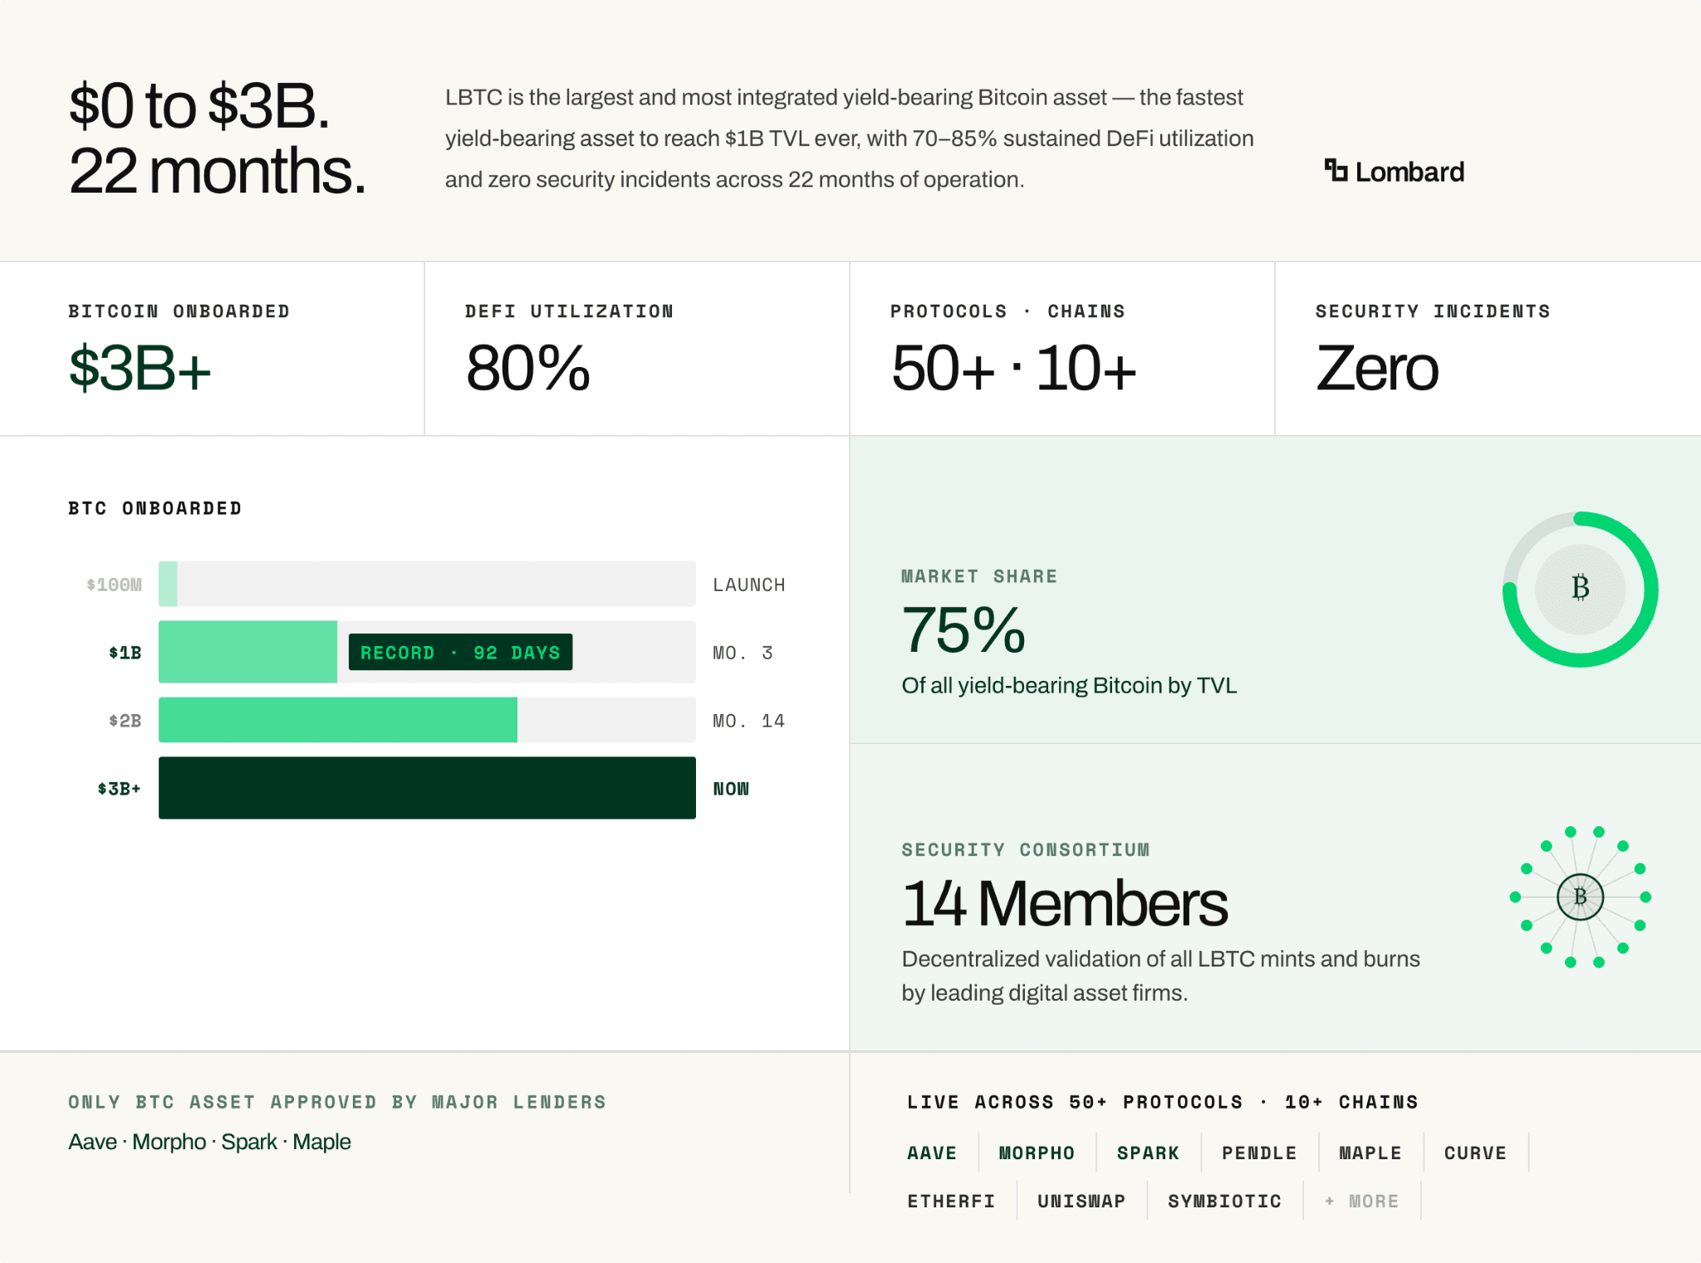Image resolution: width=1701 pixels, height=1263 pixels.
Task: Click the $2B month 14 bar
Action: pos(427,720)
